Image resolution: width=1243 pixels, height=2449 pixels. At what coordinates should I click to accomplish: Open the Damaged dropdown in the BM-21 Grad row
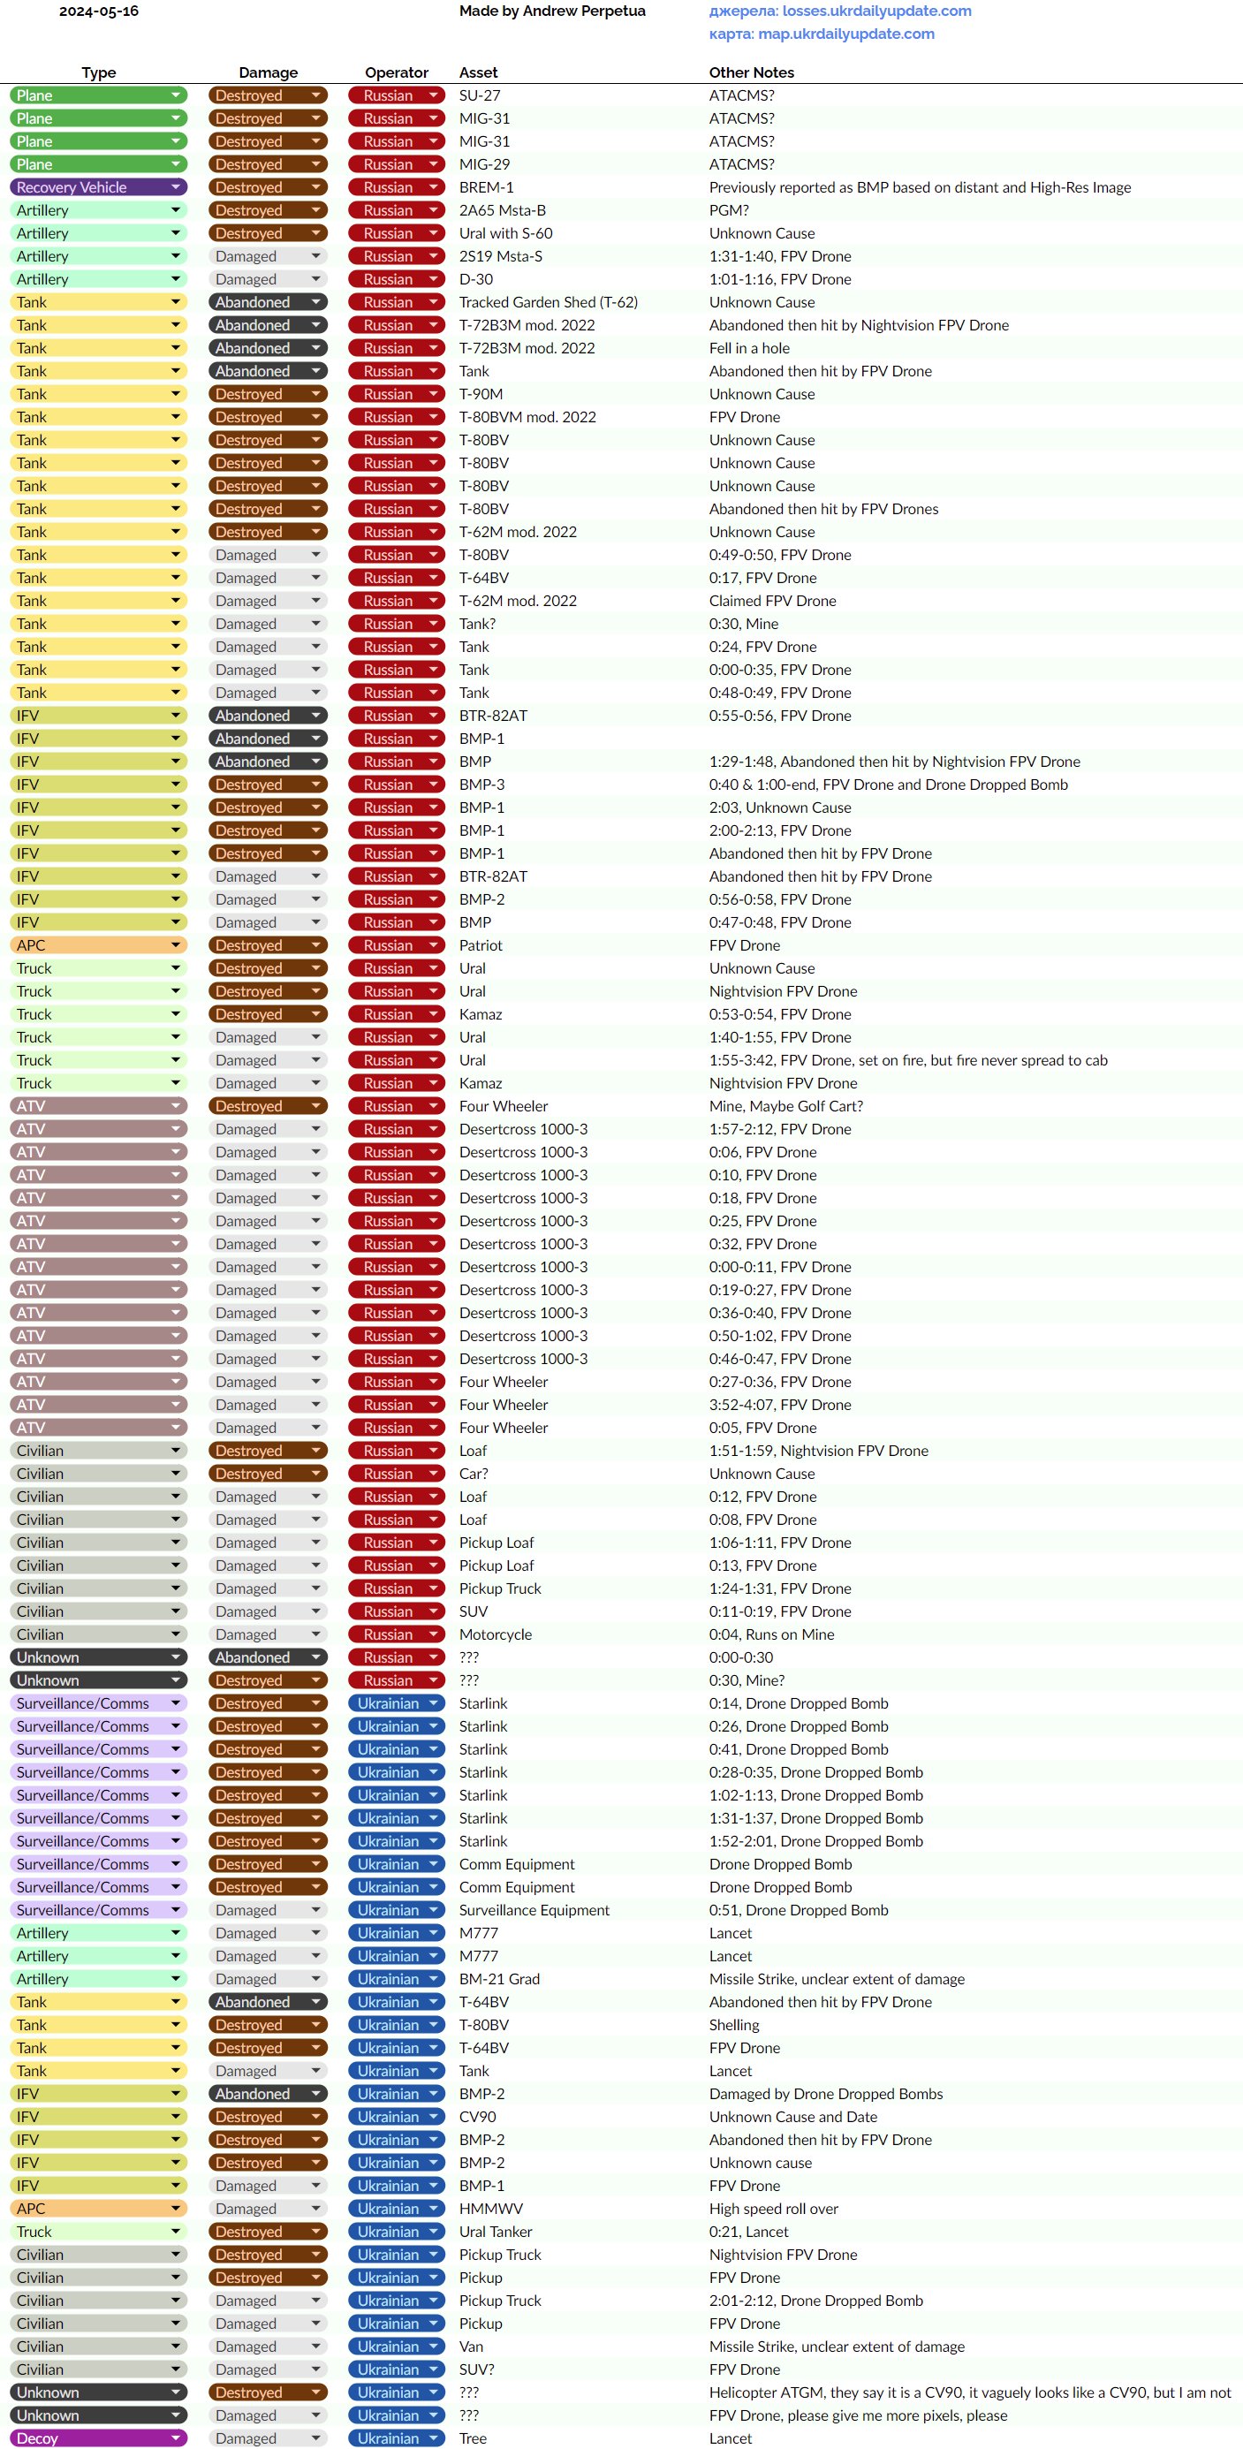click(268, 1979)
